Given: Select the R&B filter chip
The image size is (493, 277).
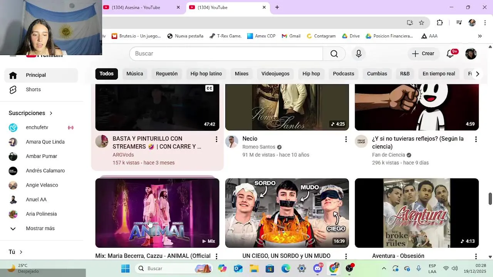Looking at the screenshot, I should 405,73.
